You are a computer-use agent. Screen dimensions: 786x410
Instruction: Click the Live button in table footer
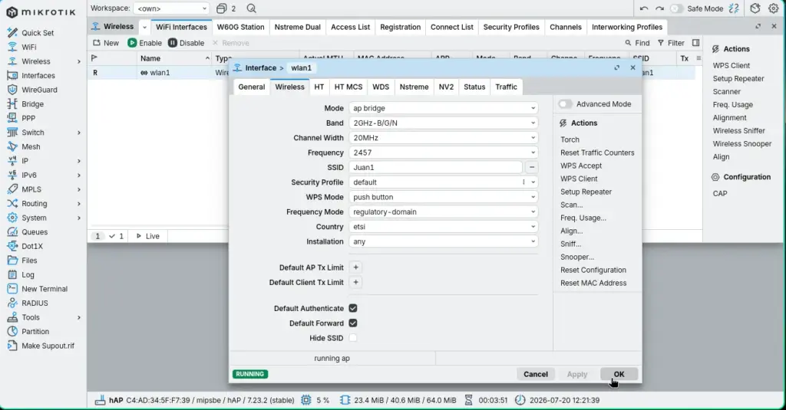pyautogui.click(x=147, y=236)
